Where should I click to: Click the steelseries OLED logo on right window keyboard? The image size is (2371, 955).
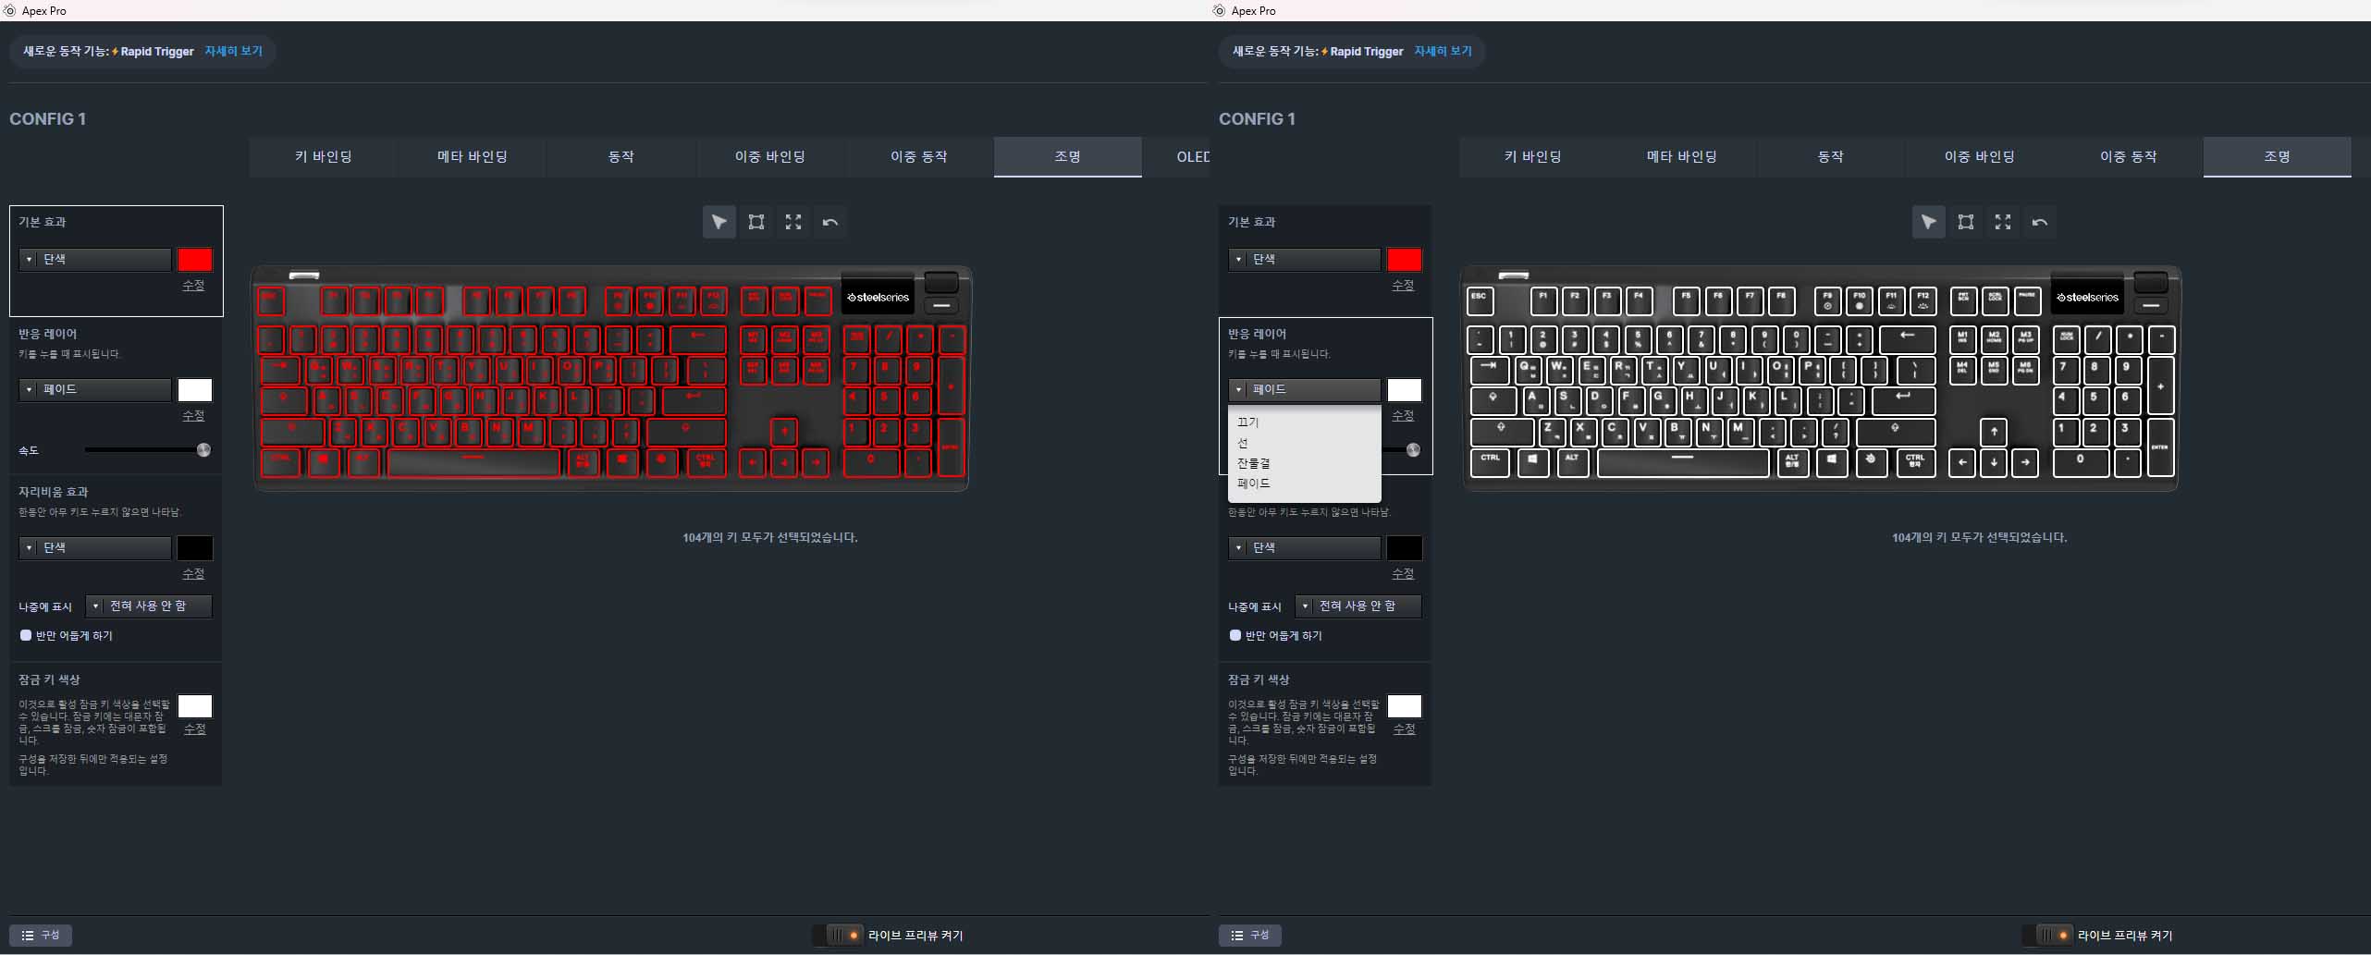coord(2087,298)
